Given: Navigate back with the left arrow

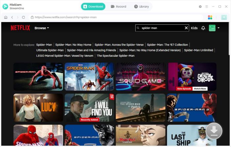Looking at the screenshot, I should 12,17.
